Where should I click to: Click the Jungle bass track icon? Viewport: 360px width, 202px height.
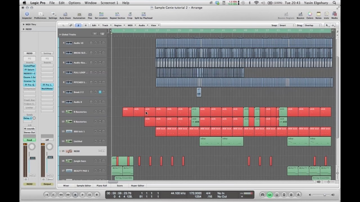[69, 161]
